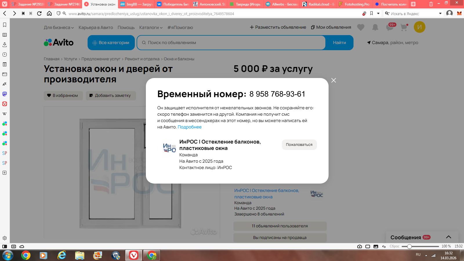Launch Internet Explorer from taskbar
The image size is (464, 261).
click(x=61, y=255)
